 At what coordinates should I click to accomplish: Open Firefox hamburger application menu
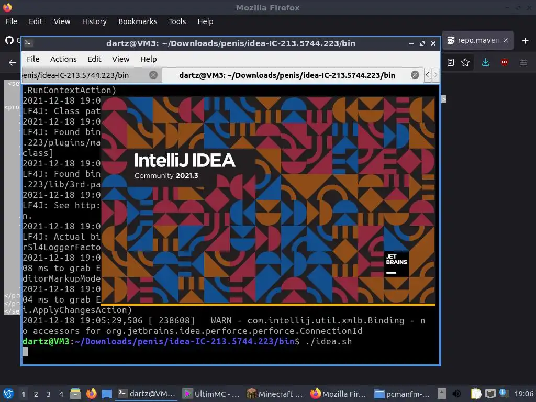click(x=523, y=62)
